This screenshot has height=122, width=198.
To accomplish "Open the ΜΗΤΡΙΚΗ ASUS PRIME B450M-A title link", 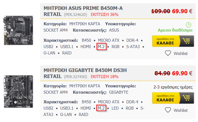I will point(83,11).
